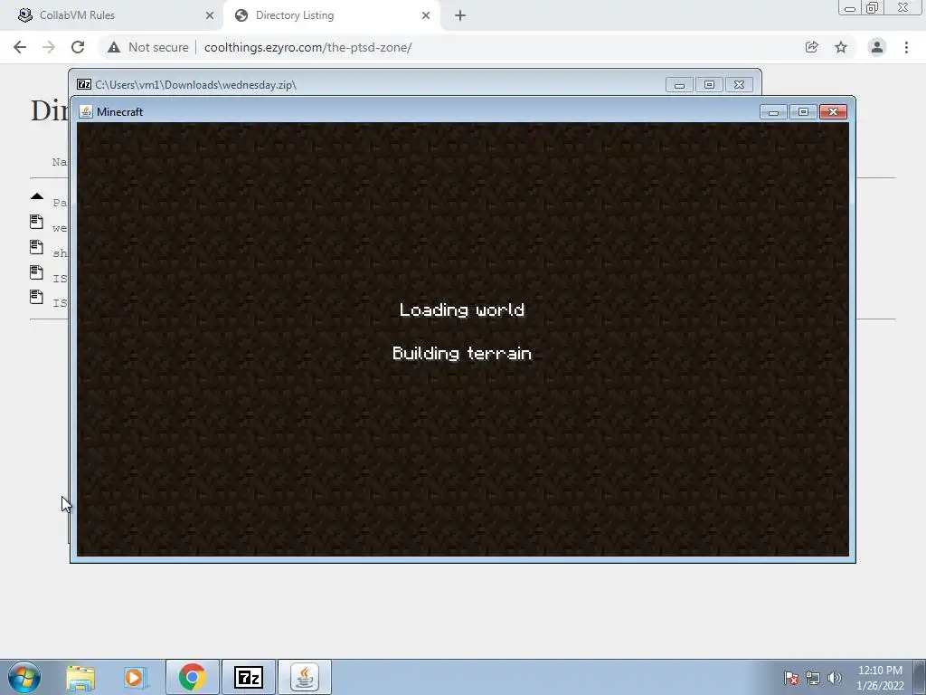The height and width of the screenshot is (695, 926).
Task: View the Not secure site warning
Action: click(x=147, y=47)
